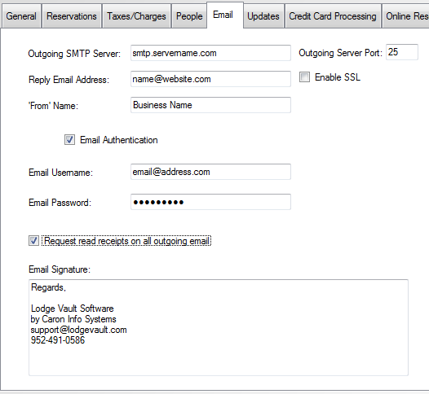Switch to the General tab
Image resolution: width=429 pixels, height=394 pixels.
click(21, 16)
